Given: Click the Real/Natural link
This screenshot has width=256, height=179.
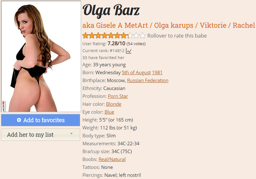Looking at the screenshot, I should [112, 159].
